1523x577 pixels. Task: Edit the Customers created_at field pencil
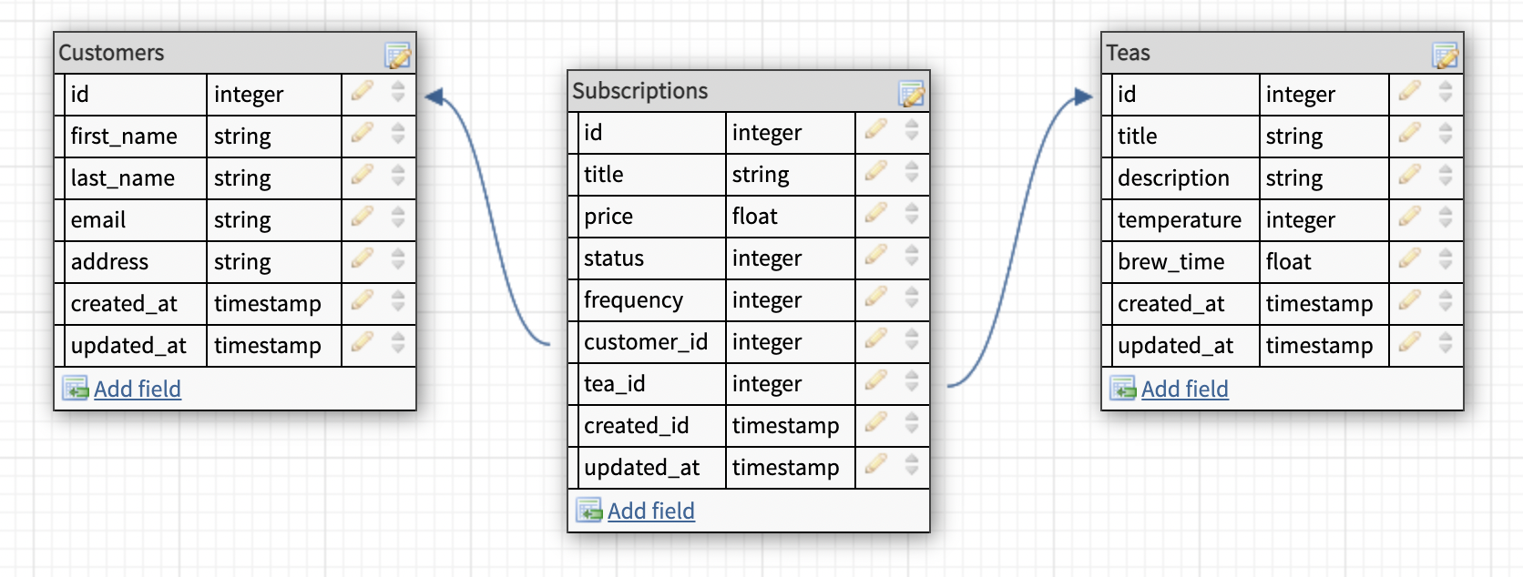pos(363,300)
